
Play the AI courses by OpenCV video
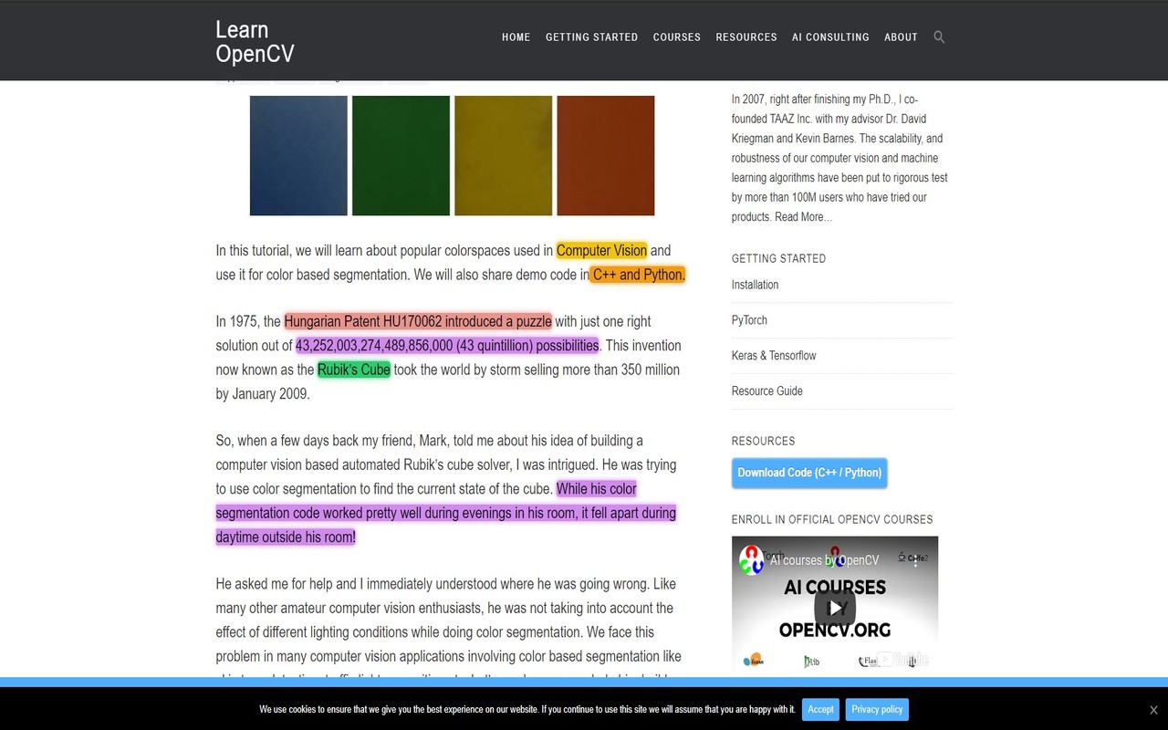coord(835,607)
